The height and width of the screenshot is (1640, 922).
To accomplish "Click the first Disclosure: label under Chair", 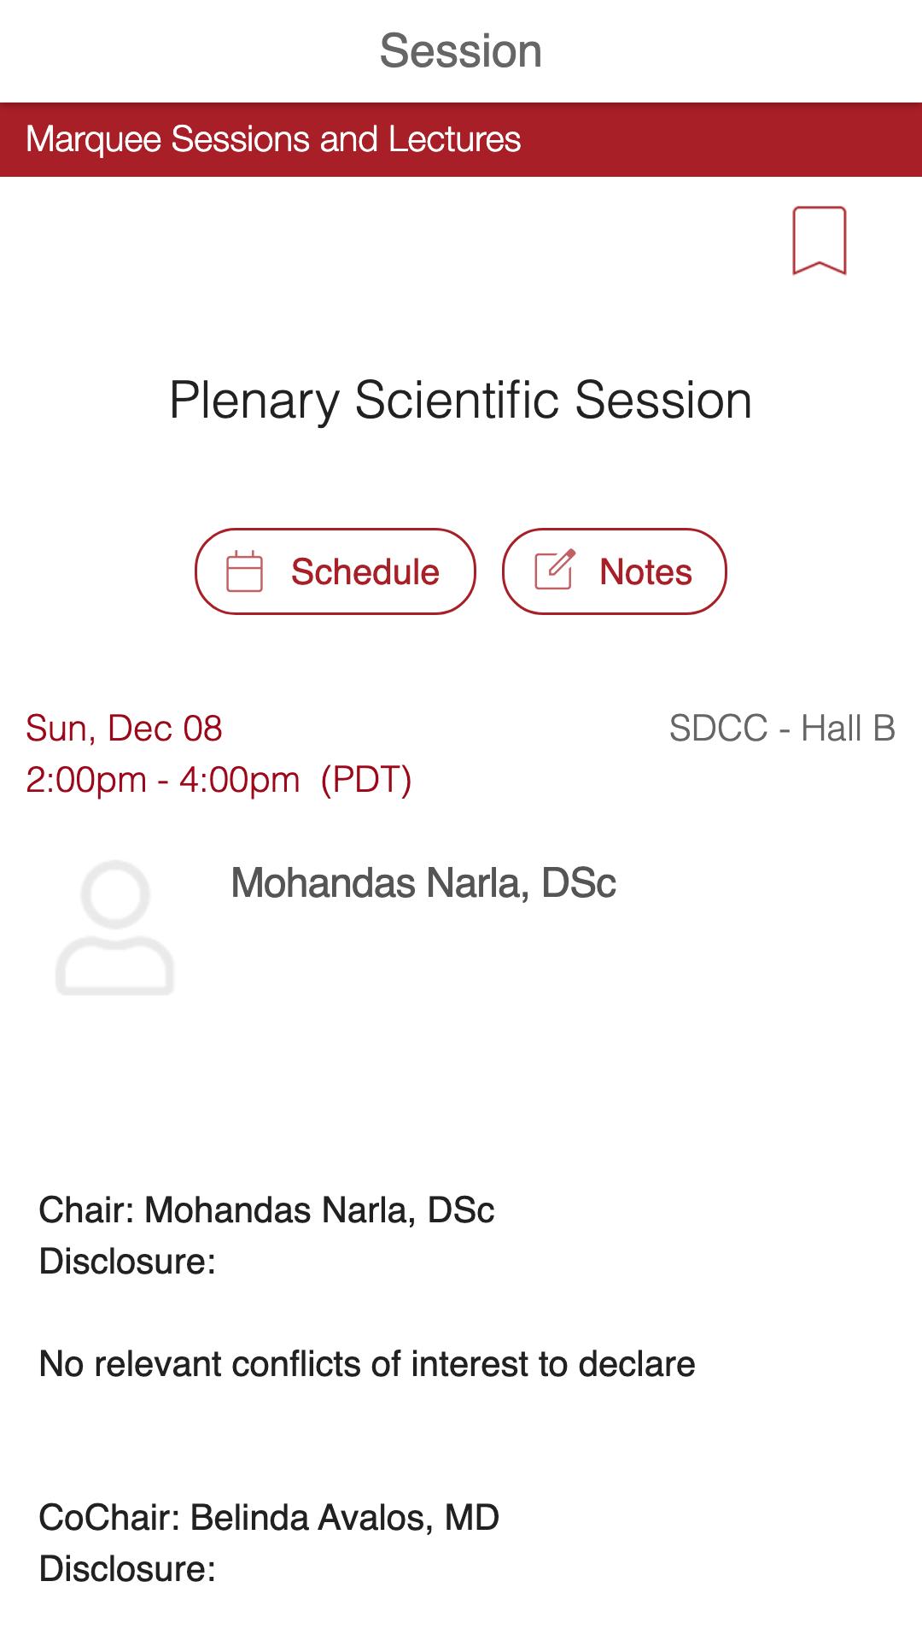I will 127,1262.
